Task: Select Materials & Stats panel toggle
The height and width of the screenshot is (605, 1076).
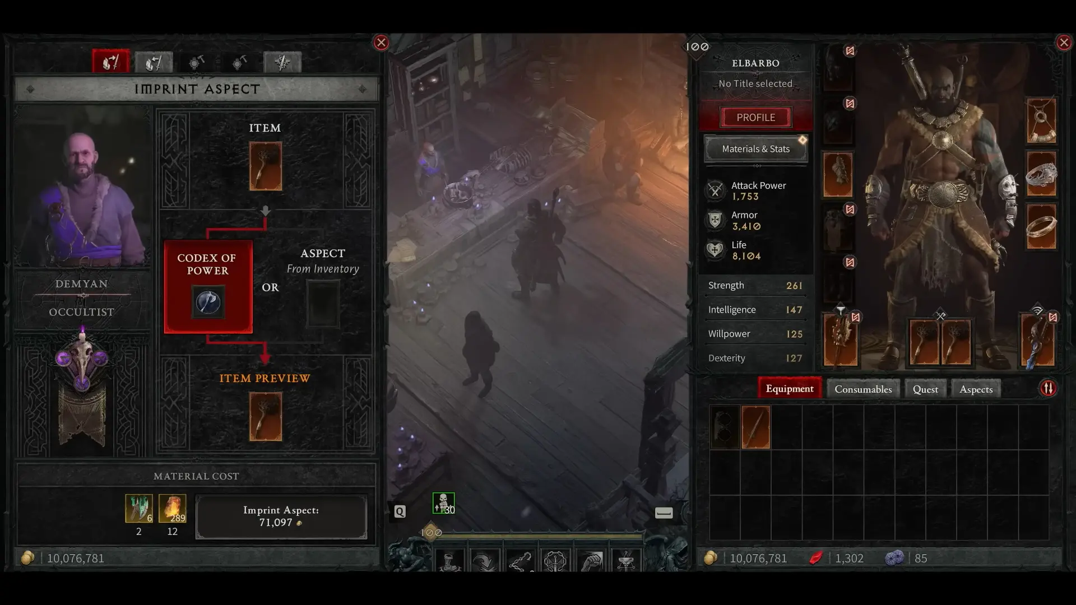Action: point(755,148)
